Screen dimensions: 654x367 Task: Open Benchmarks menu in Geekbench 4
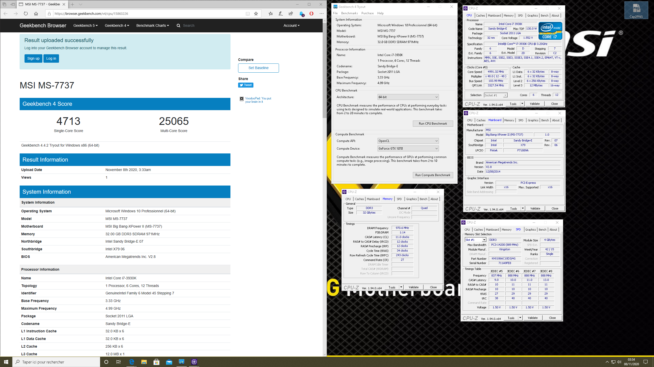tap(349, 13)
